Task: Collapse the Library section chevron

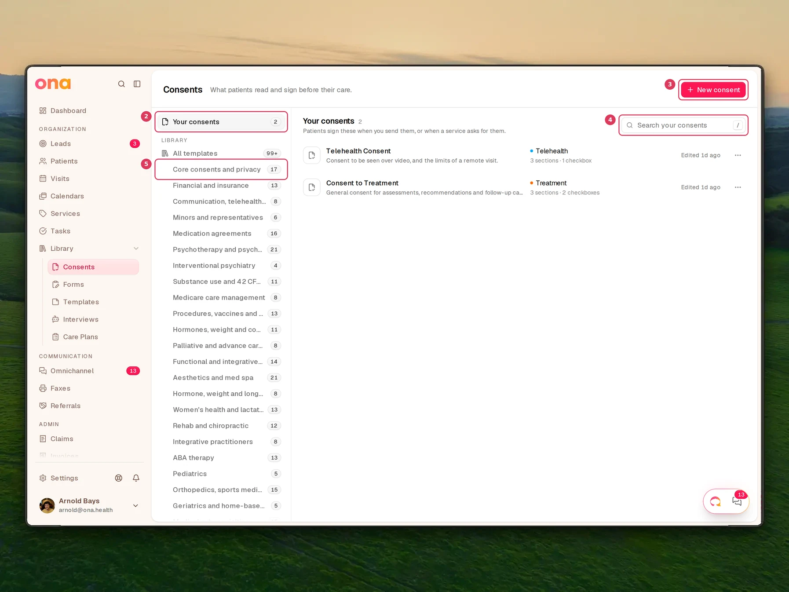Action: pyautogui.click(x=136, y=248)
